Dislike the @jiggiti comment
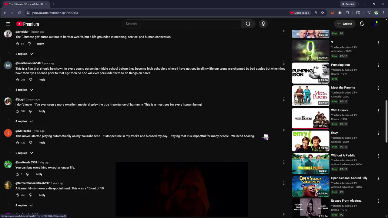The height and width of the screenshot is (218, 388). [x=31, y=111]
